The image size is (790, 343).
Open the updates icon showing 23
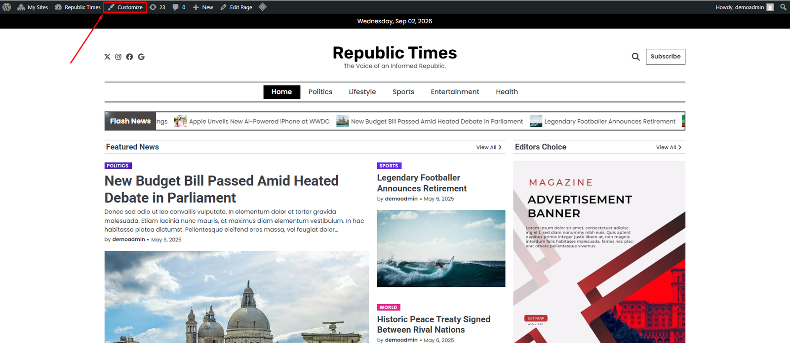[158, 7]
